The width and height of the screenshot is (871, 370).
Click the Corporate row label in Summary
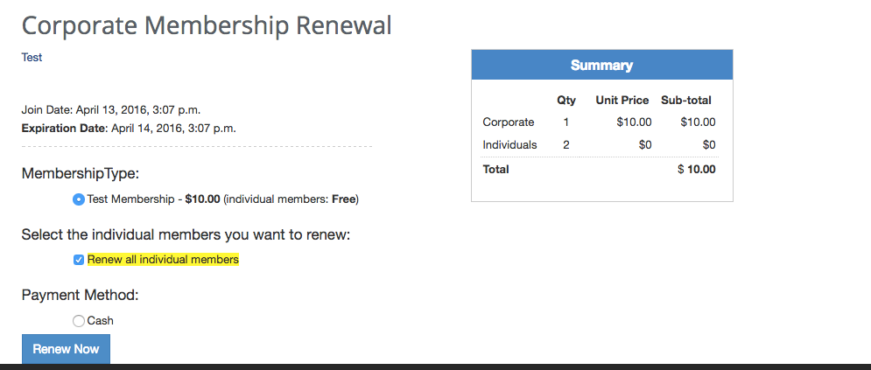tap(509, 122)
